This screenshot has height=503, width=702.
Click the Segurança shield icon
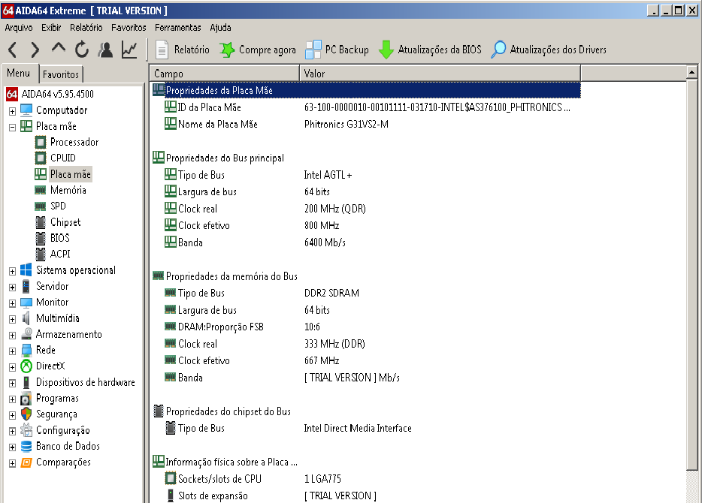coord(26,414)
